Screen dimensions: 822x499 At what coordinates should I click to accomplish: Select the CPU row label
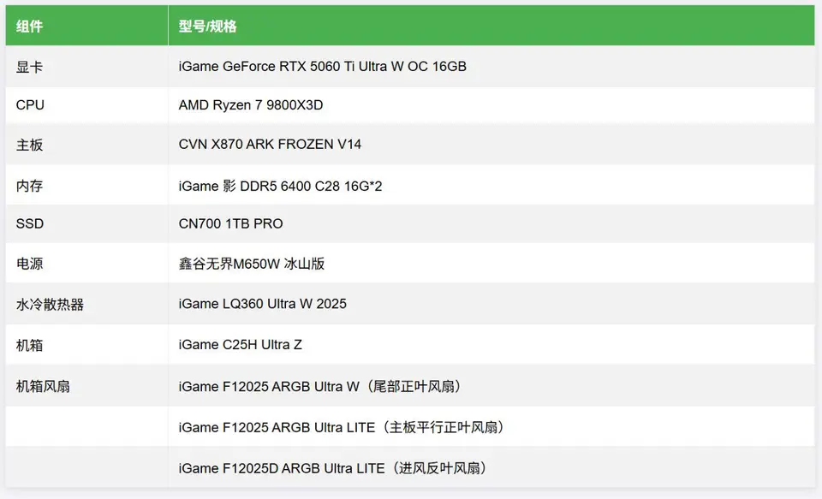30,104
